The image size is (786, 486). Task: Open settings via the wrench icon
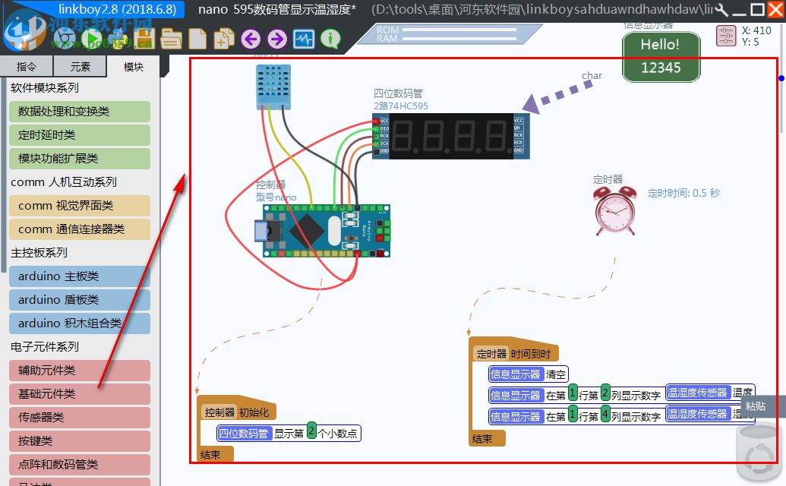720,10
